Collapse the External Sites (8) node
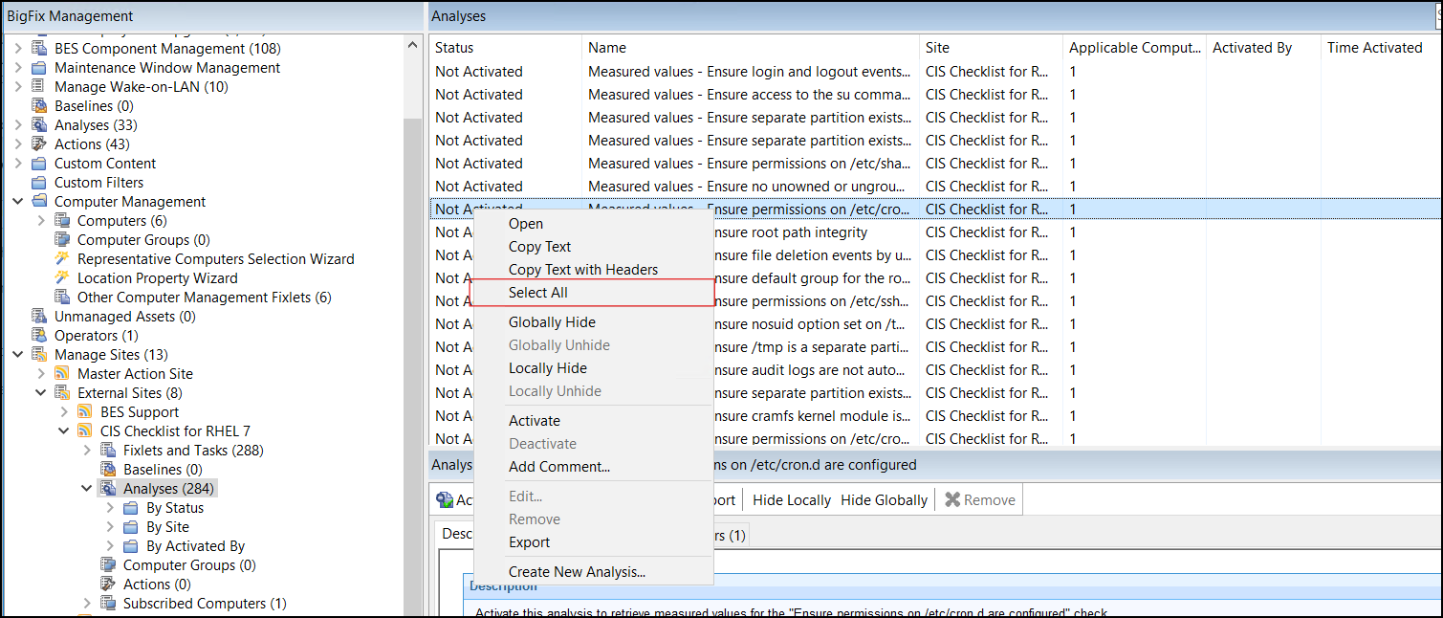The image size is (1443, 618). 41,393
